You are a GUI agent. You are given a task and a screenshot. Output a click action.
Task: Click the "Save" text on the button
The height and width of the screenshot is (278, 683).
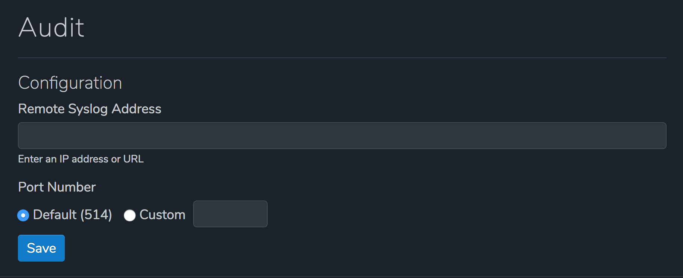coord(41,248)
